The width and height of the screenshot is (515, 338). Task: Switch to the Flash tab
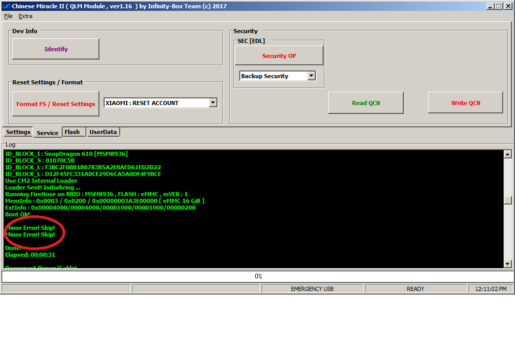(x=72, y=132)
